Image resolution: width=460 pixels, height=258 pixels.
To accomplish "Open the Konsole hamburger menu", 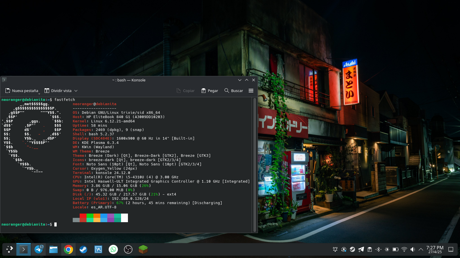I will point(251,91).
